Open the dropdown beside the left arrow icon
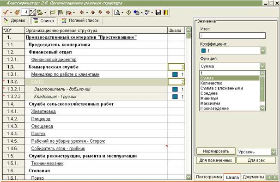 pyautogui.click(x=87, y=12)
